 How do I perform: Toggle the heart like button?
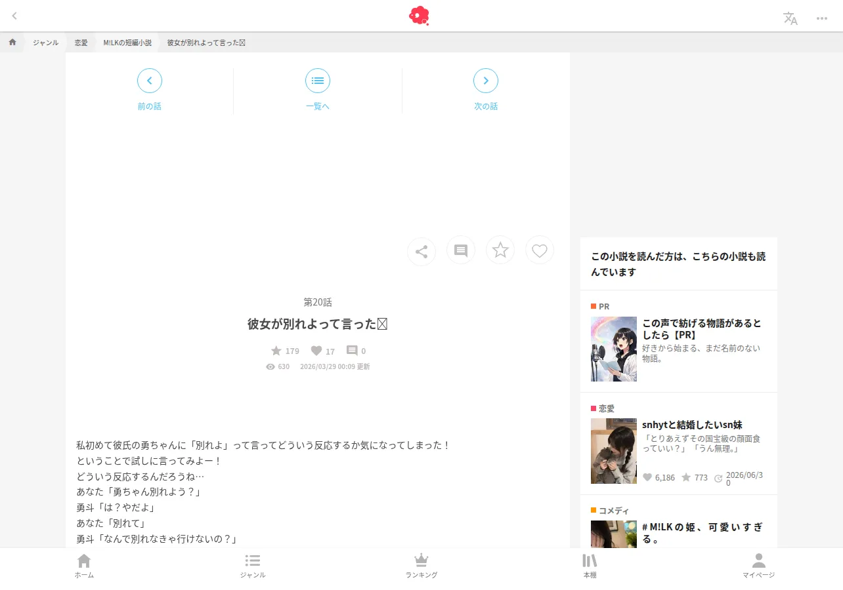[540, 250]
